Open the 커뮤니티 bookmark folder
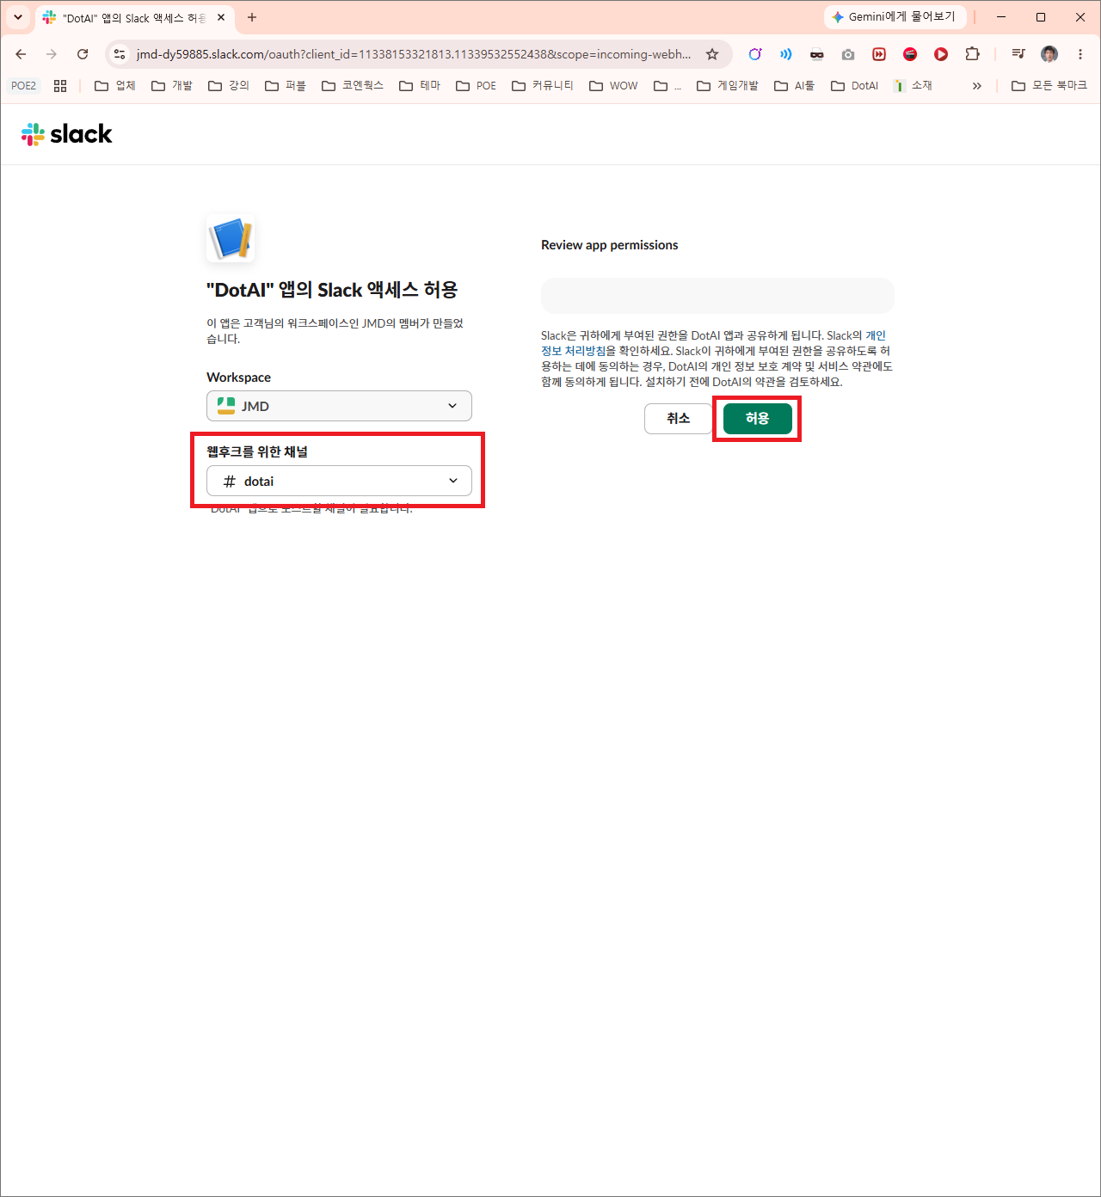 [543, 86]
